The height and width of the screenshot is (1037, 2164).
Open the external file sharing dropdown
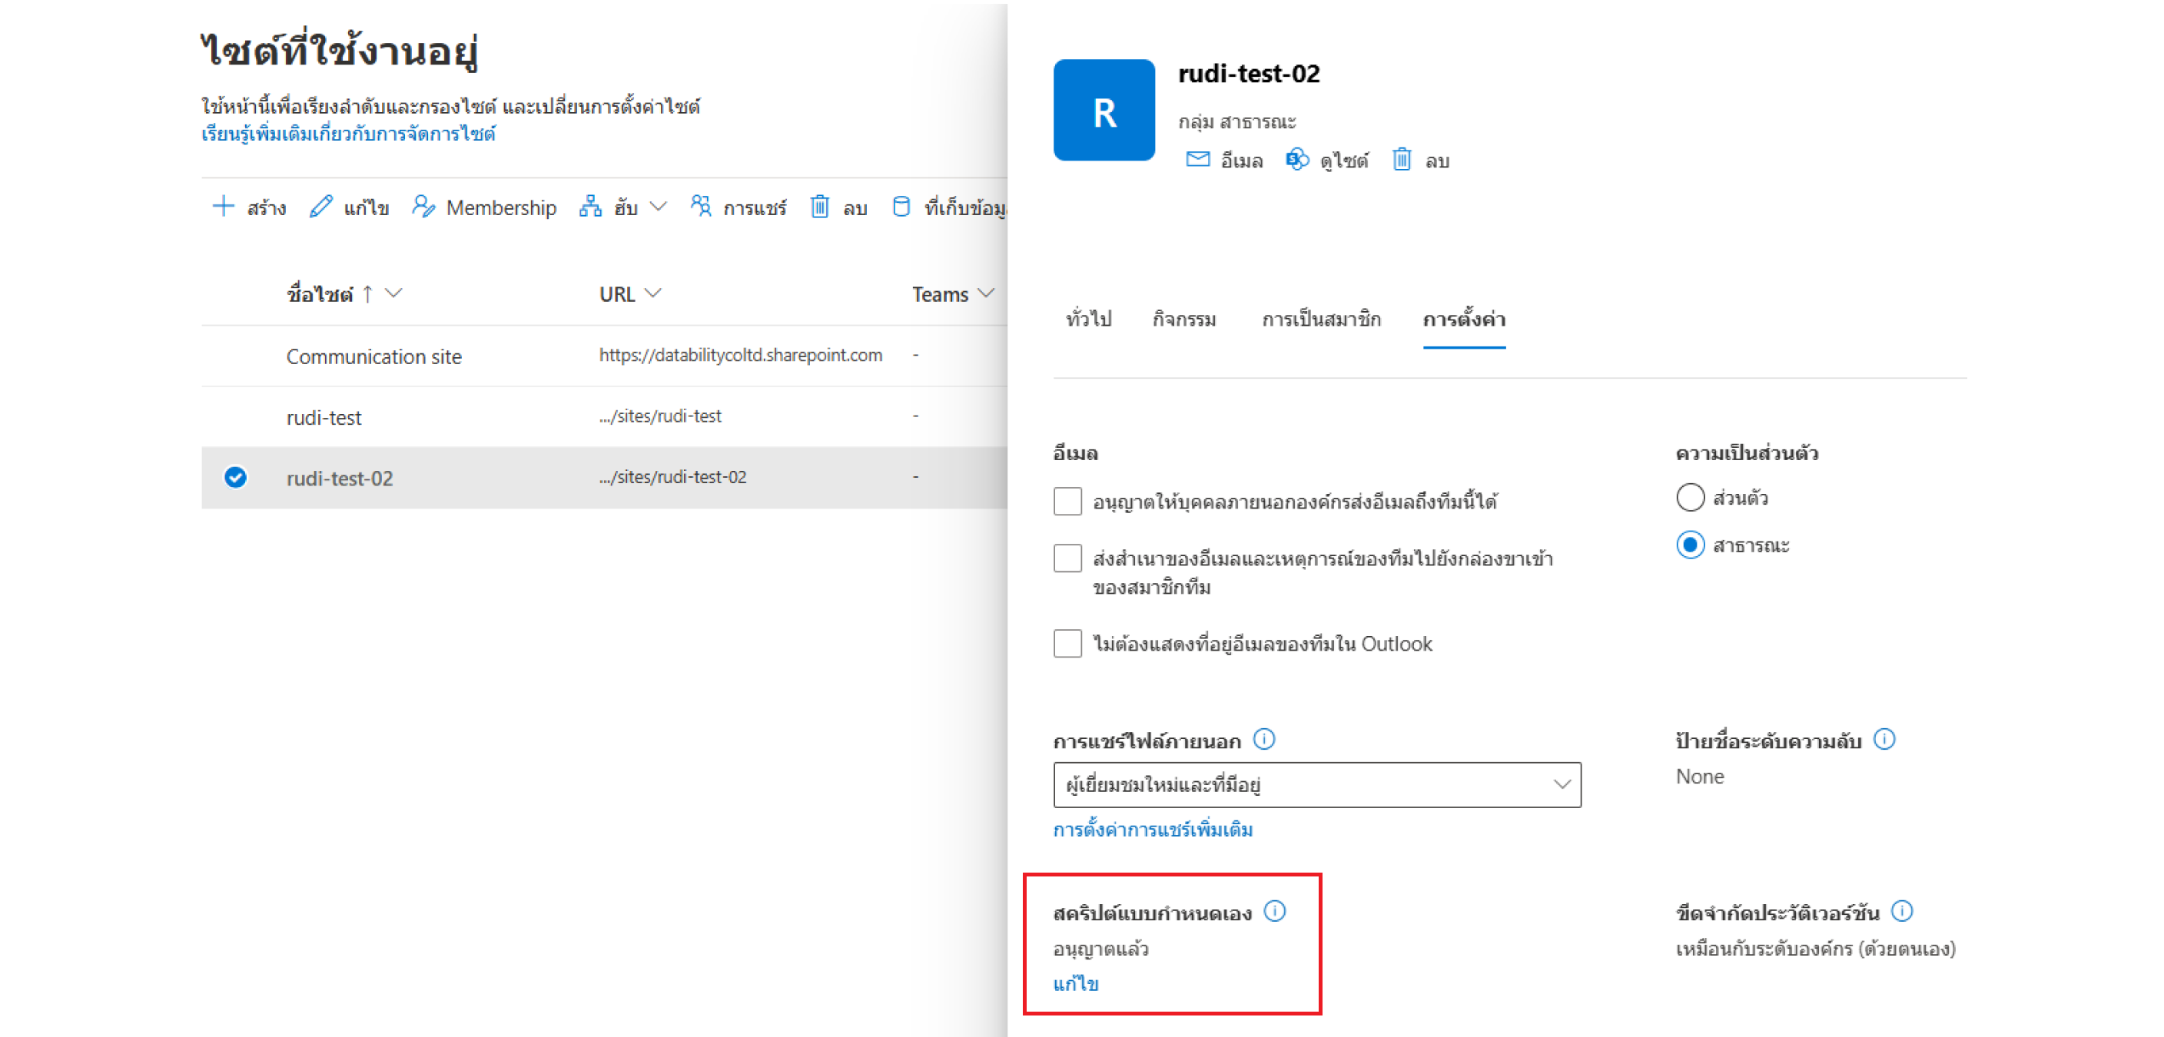click(1316, 784)
